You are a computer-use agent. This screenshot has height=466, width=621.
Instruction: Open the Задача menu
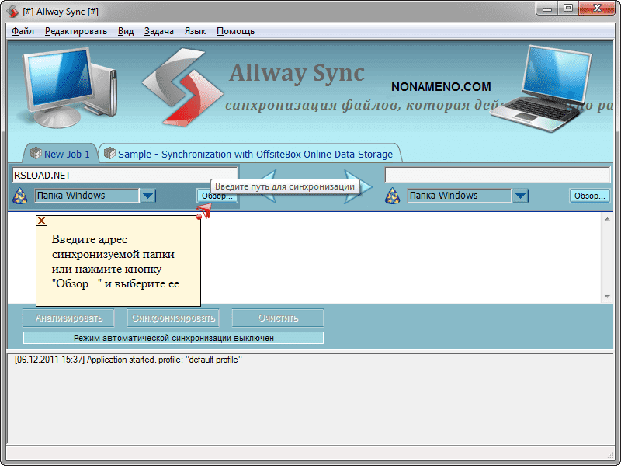(x=159, y=31)
